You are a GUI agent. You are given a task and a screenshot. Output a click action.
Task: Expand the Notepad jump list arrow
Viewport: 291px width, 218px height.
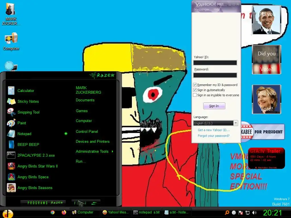(x=66, y=133)
